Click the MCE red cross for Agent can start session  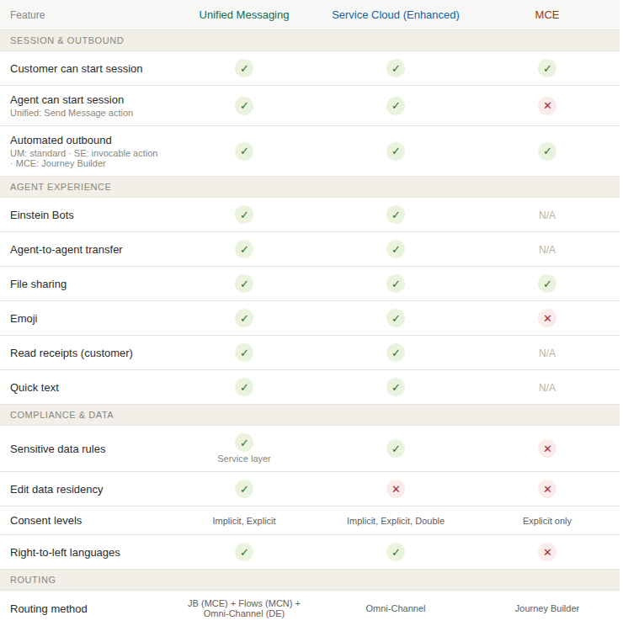546,106
